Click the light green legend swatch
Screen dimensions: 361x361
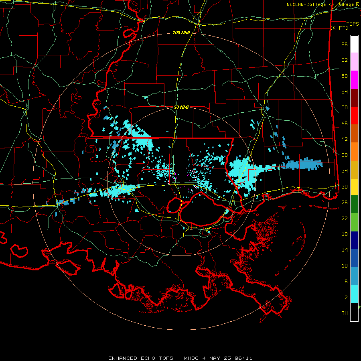point(354,222)
